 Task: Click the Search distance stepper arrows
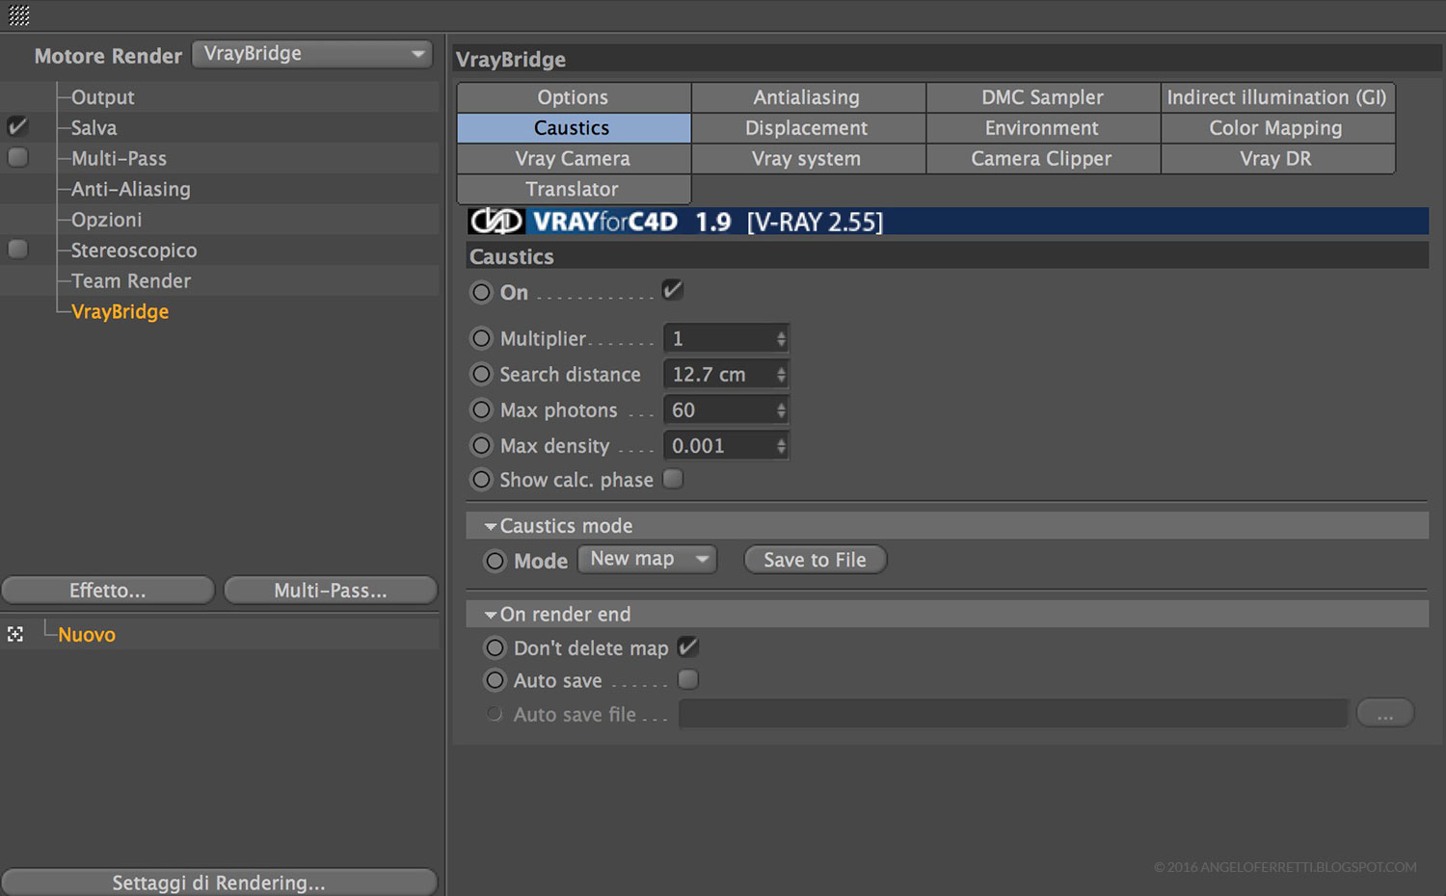click(x=781, y=374)
